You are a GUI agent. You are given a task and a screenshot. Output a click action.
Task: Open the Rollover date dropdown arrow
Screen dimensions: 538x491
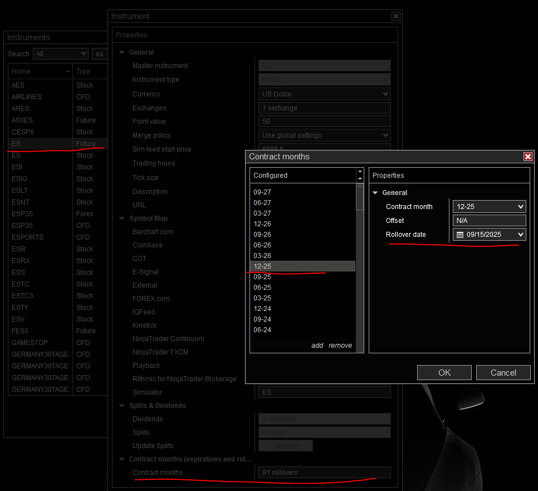point(520,235)
